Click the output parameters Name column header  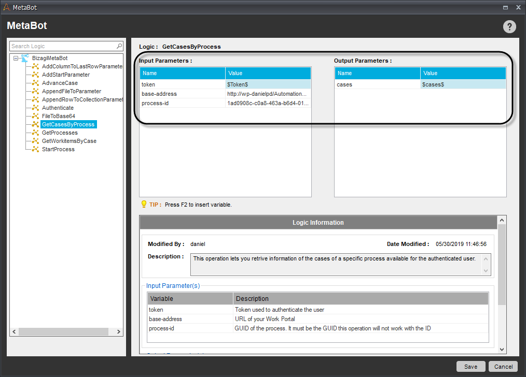(378, 73)
